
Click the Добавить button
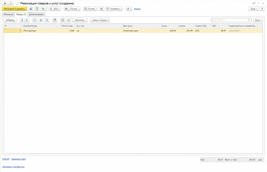coord(10,20)
